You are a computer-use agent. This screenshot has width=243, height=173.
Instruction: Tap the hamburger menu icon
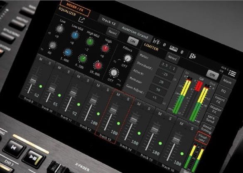pyautogui.click(x=232, y=73)
